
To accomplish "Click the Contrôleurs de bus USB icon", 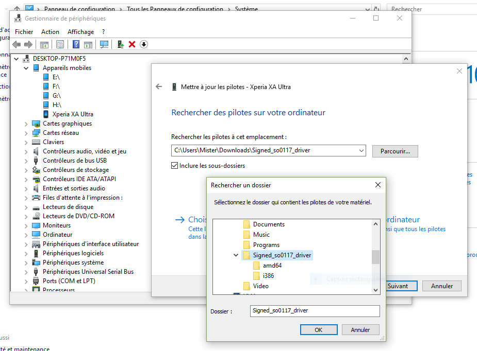I will tap(36, 161).
